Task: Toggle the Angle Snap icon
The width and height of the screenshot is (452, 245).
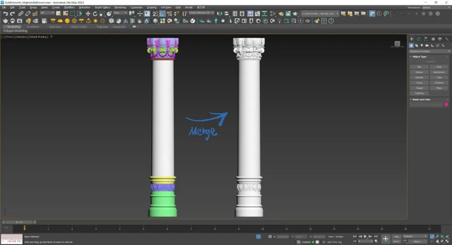Action: tap(162, 13)
